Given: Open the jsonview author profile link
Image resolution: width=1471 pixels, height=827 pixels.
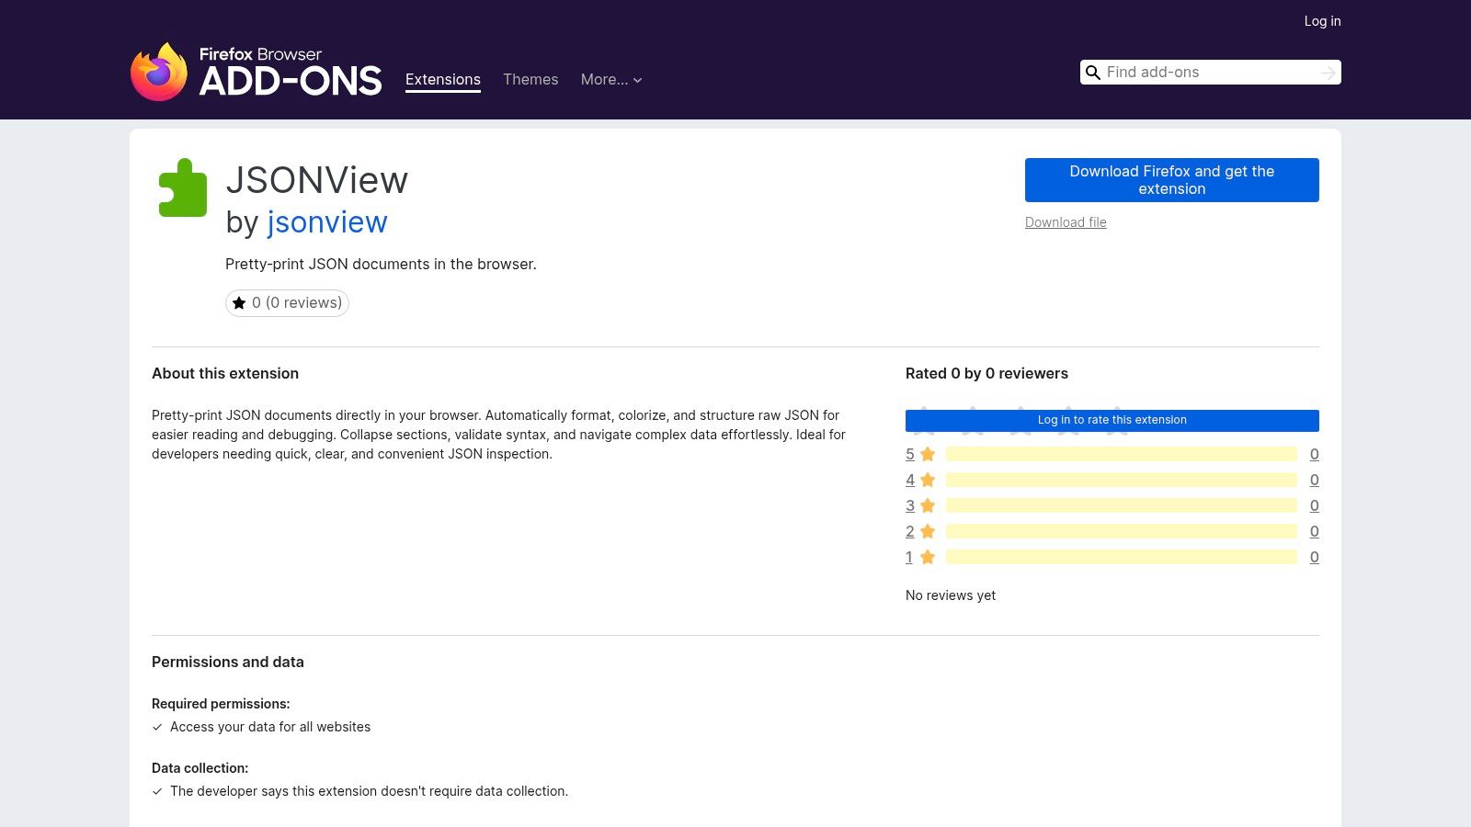Looking at the screenshot, I should [x=327, y=222].
